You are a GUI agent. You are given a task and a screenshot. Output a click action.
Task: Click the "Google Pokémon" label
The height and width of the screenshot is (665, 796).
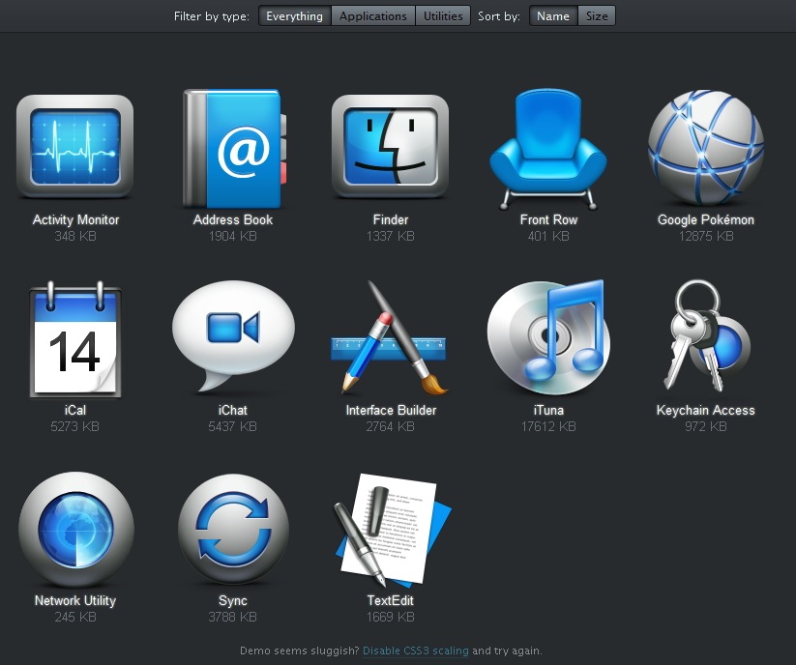(x=706, y=220)
